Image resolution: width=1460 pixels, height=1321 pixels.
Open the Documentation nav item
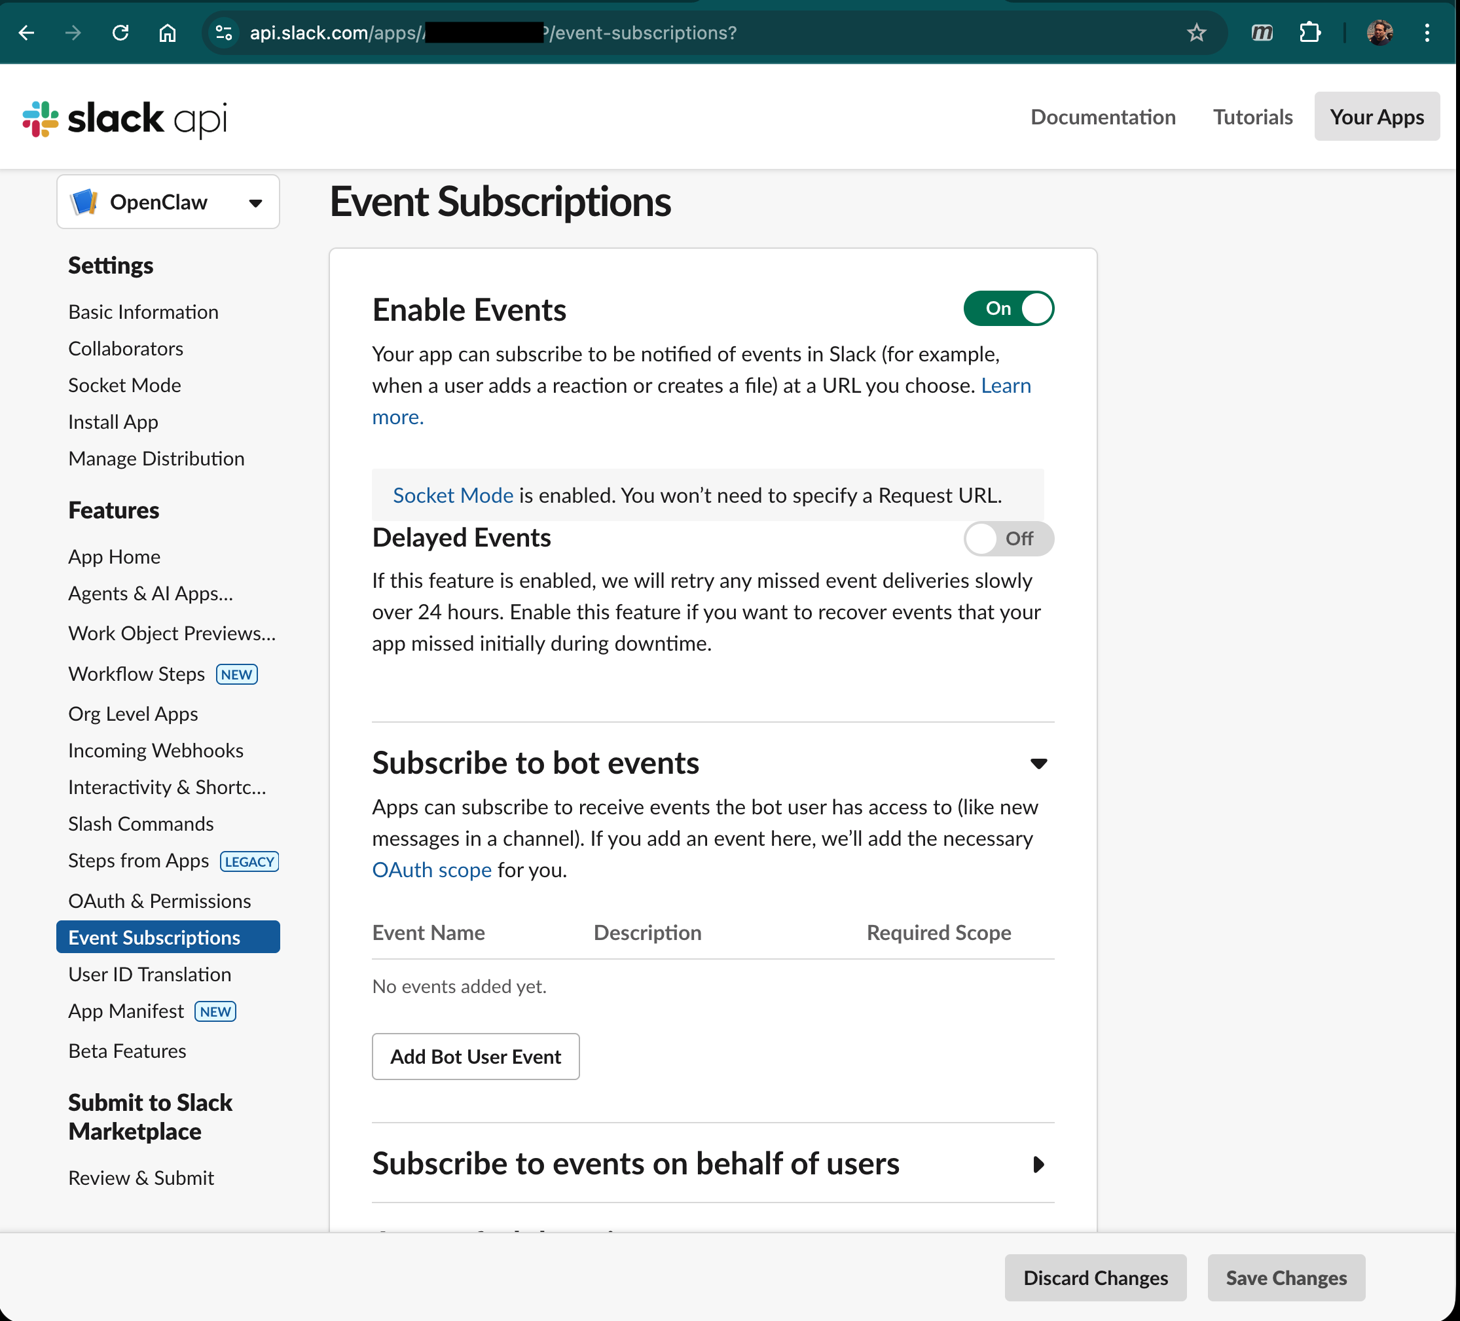point(1104,117)
